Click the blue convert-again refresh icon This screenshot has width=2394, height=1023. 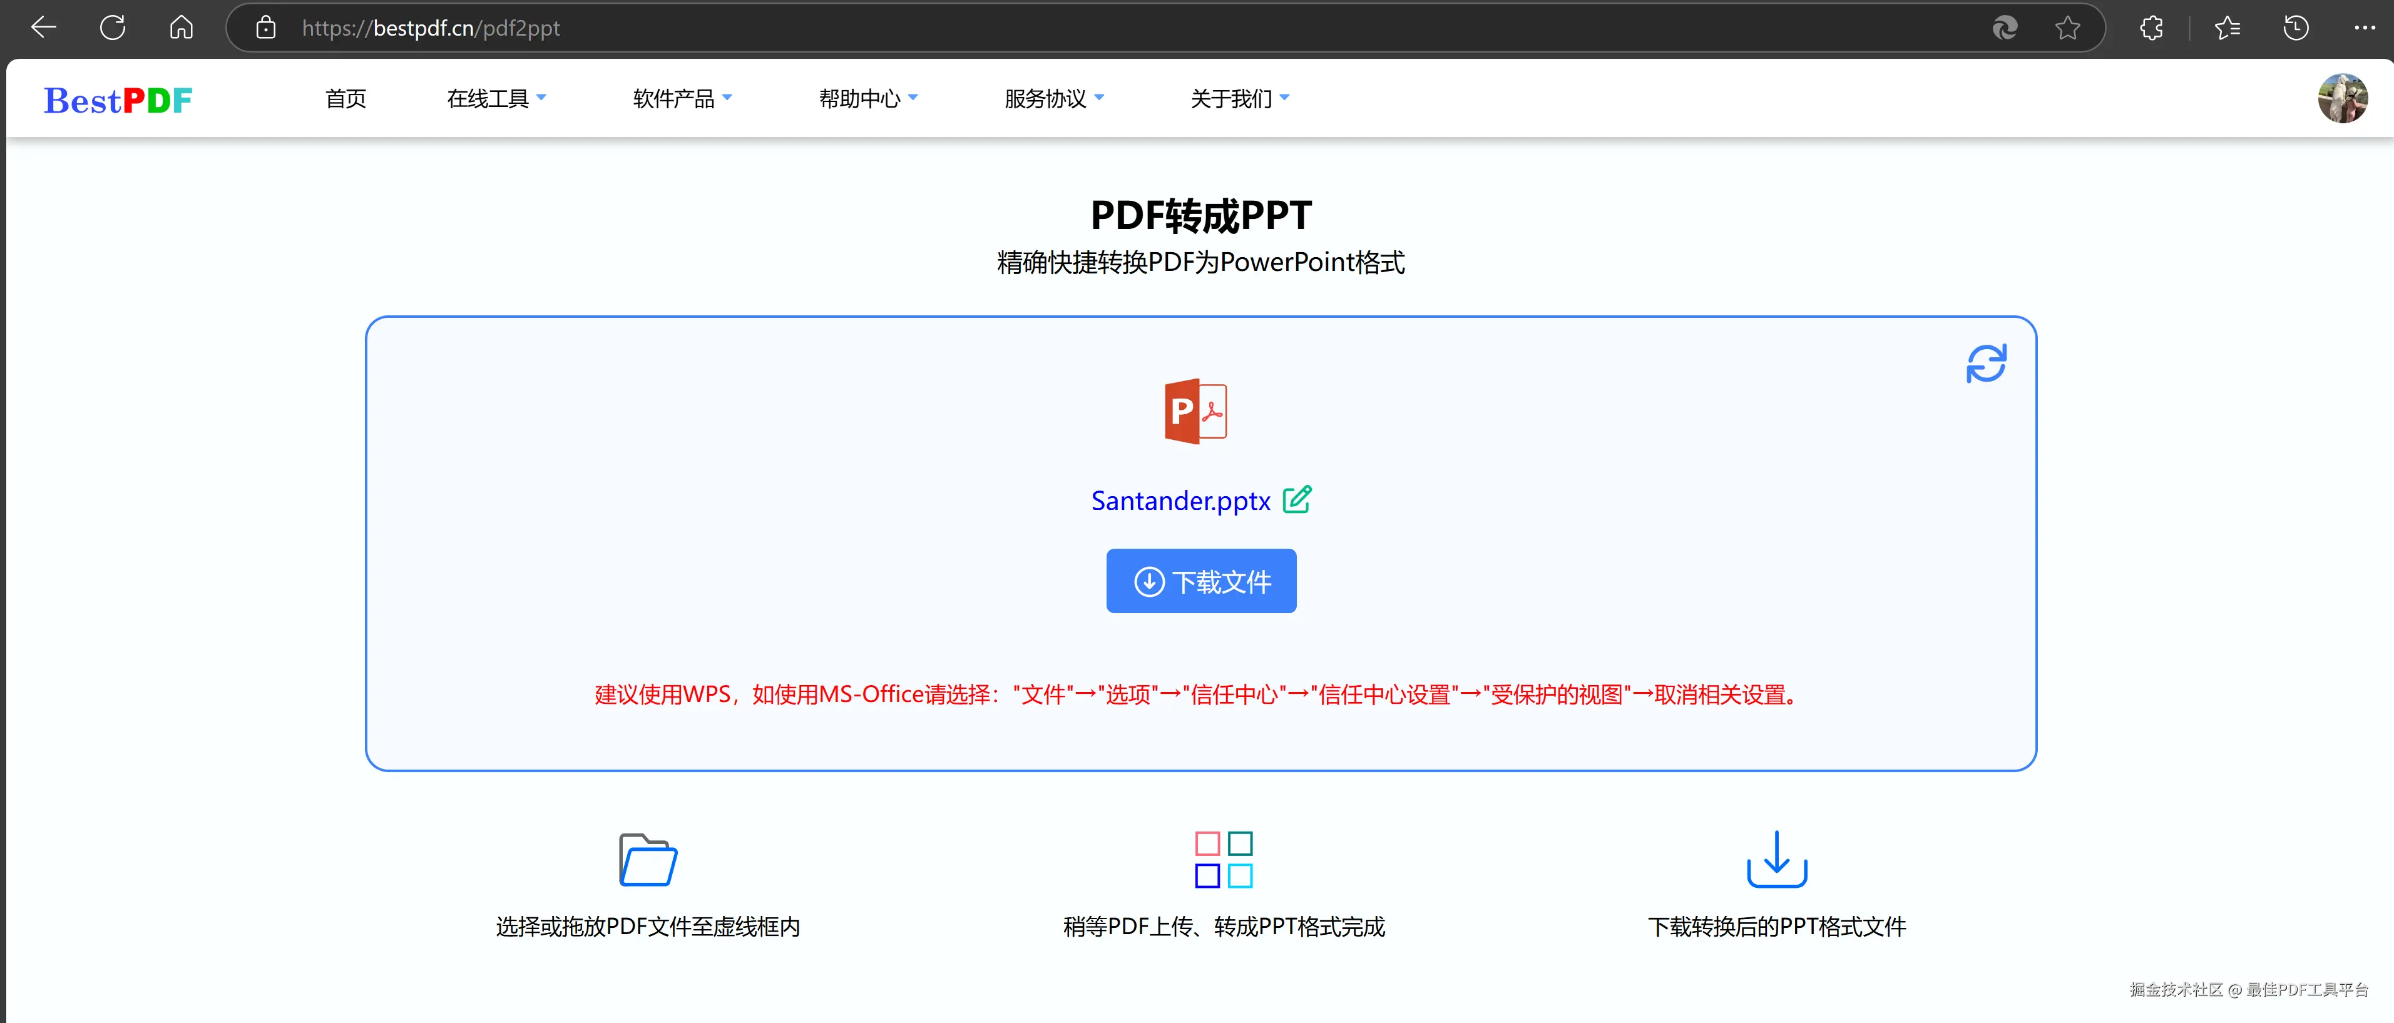1987,362
